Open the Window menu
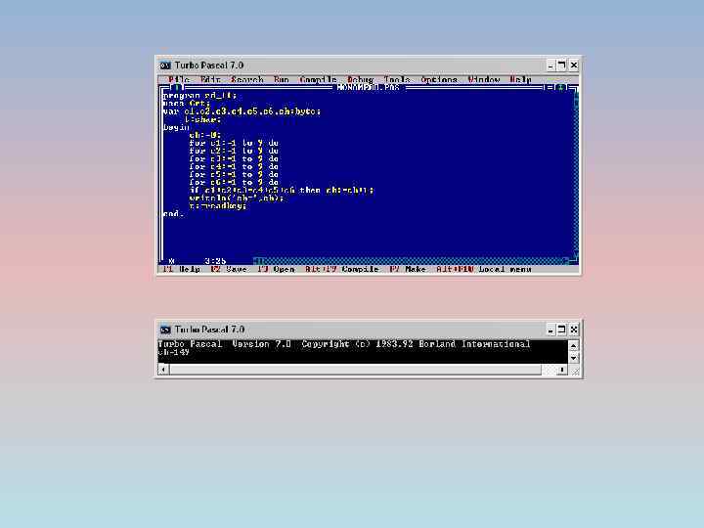This screenshot has width=704, height=528. (x=484, y=79)
